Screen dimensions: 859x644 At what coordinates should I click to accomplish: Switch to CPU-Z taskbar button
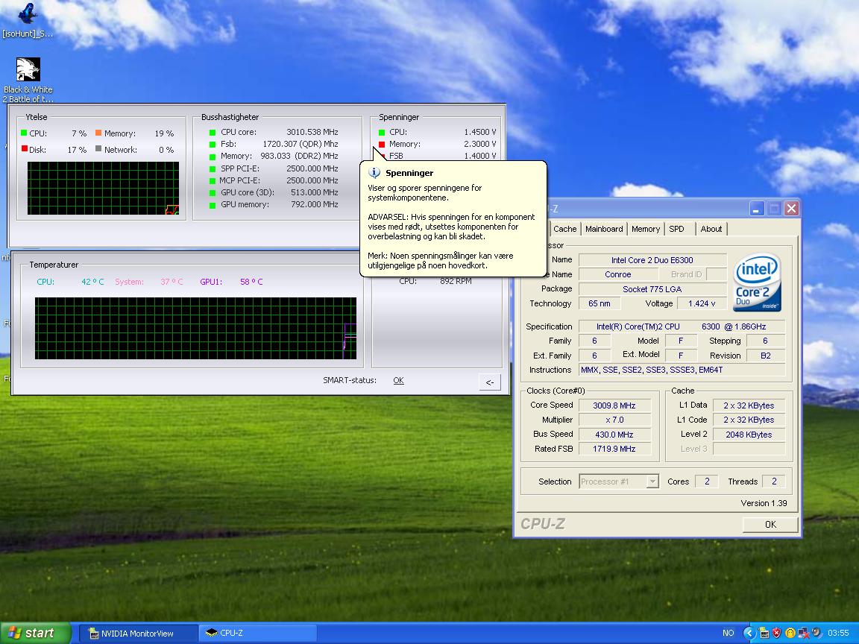(257, 633)
